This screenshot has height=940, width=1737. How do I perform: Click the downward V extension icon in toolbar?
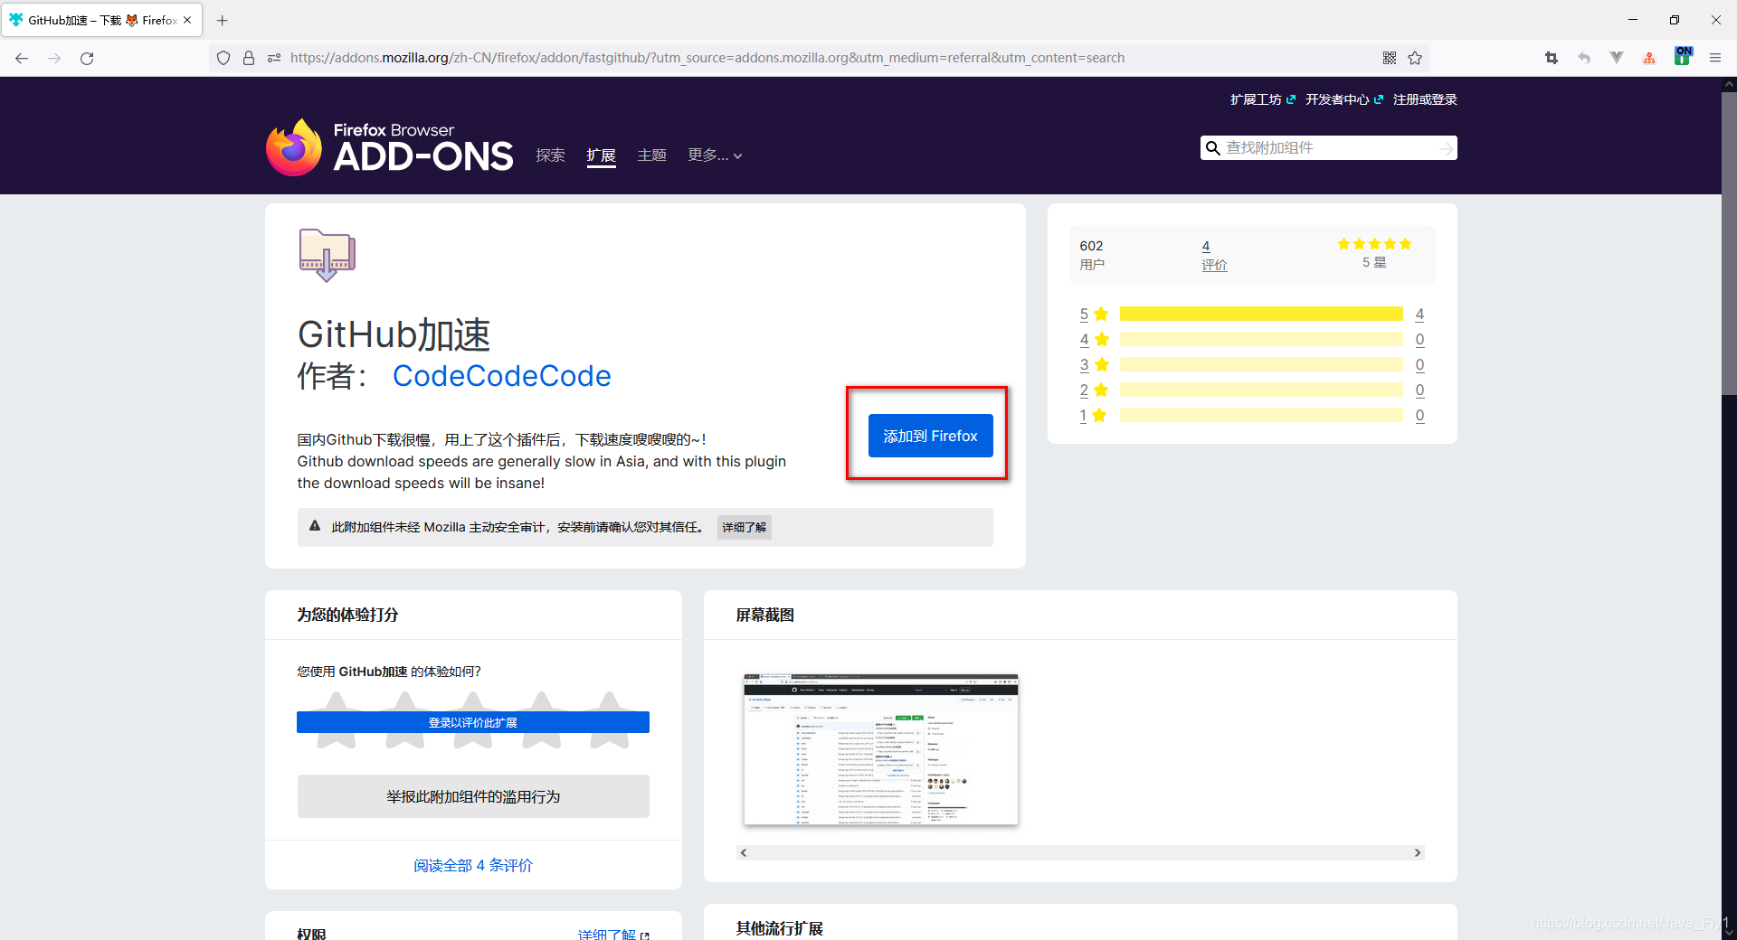(x=1617, y=58)
